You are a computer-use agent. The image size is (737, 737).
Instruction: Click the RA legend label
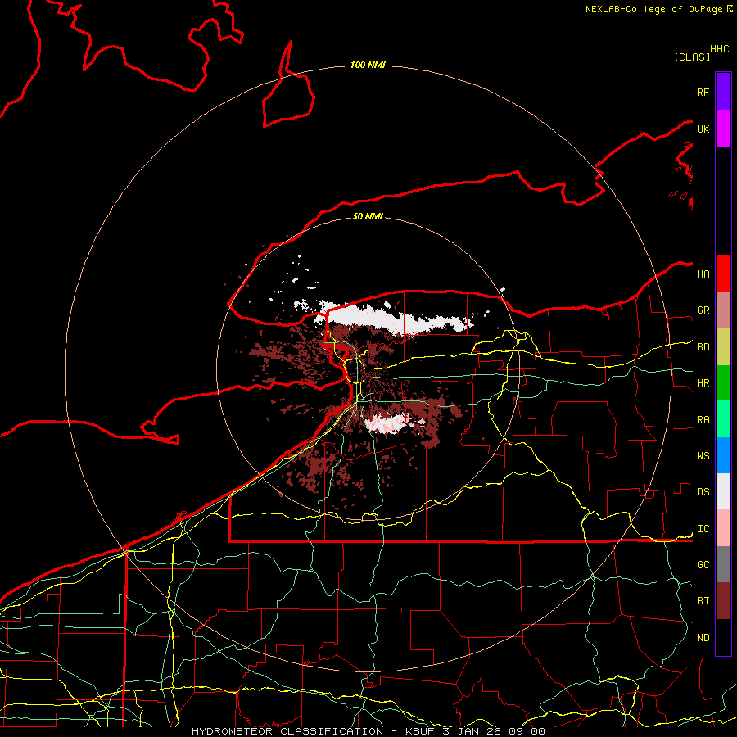pos(703,420)
